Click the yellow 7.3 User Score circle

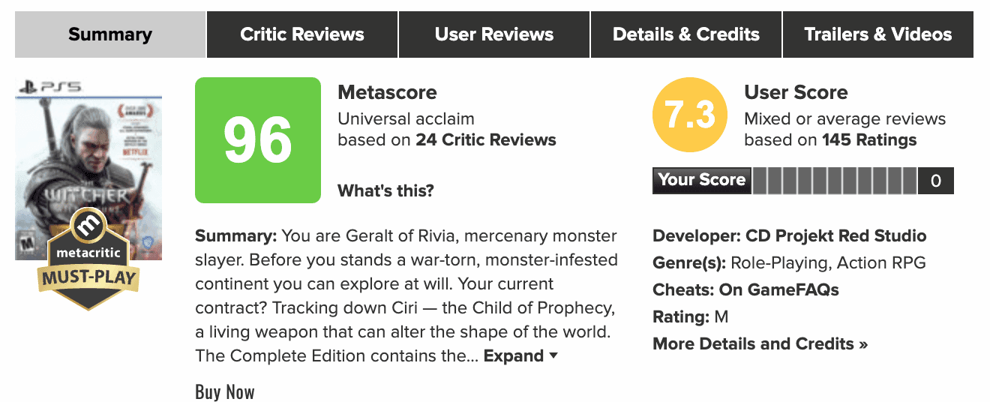[689, 115]
